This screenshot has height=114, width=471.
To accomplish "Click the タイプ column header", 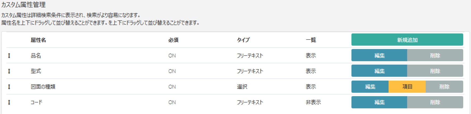I will (243, 40).
